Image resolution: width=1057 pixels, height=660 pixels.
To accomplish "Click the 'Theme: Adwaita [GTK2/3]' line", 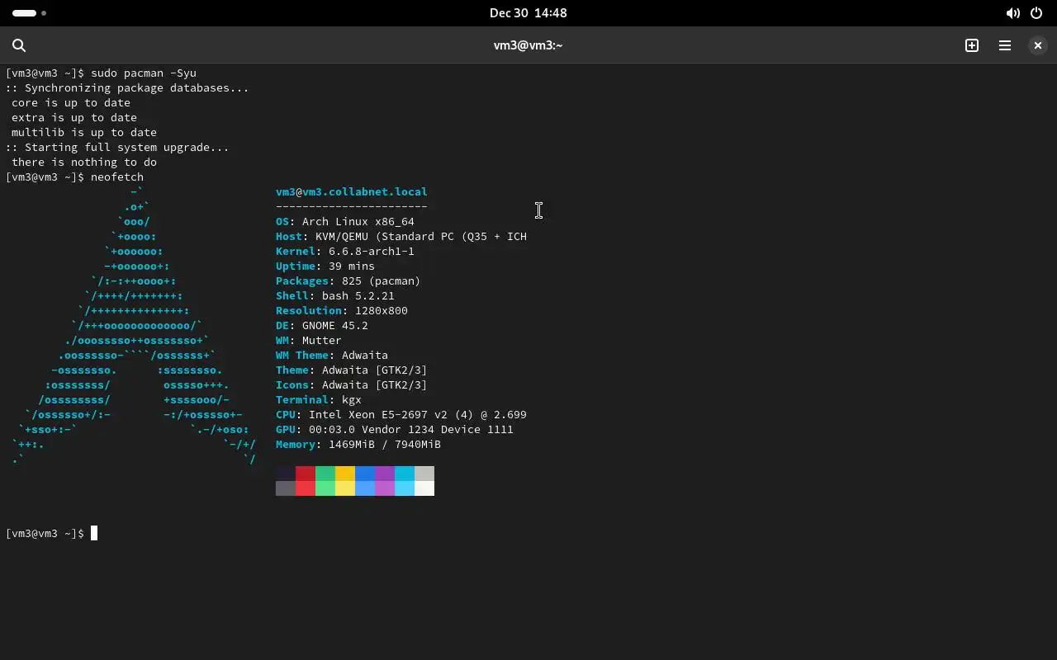I will [x=352, y=370].
